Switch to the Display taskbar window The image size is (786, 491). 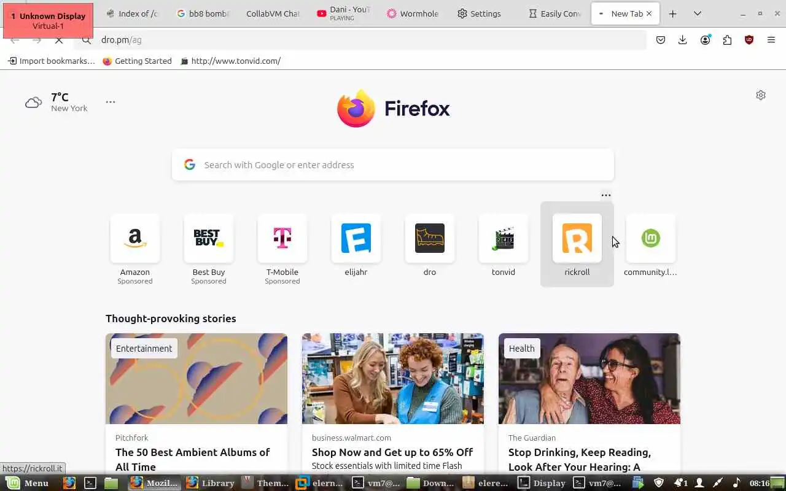pyautogui.click(x=542, y=483)
